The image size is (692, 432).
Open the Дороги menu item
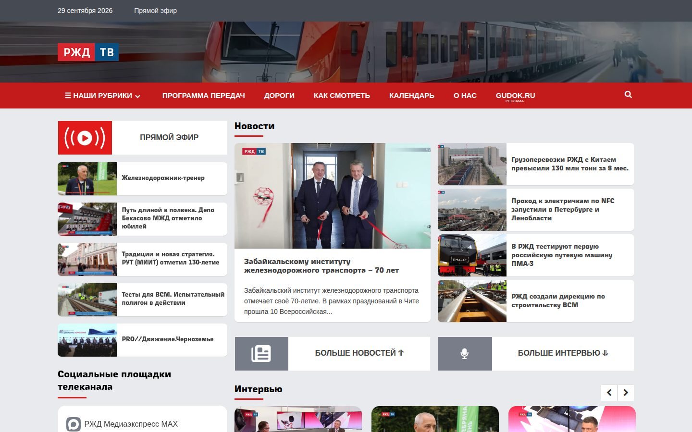pos(279,96)
